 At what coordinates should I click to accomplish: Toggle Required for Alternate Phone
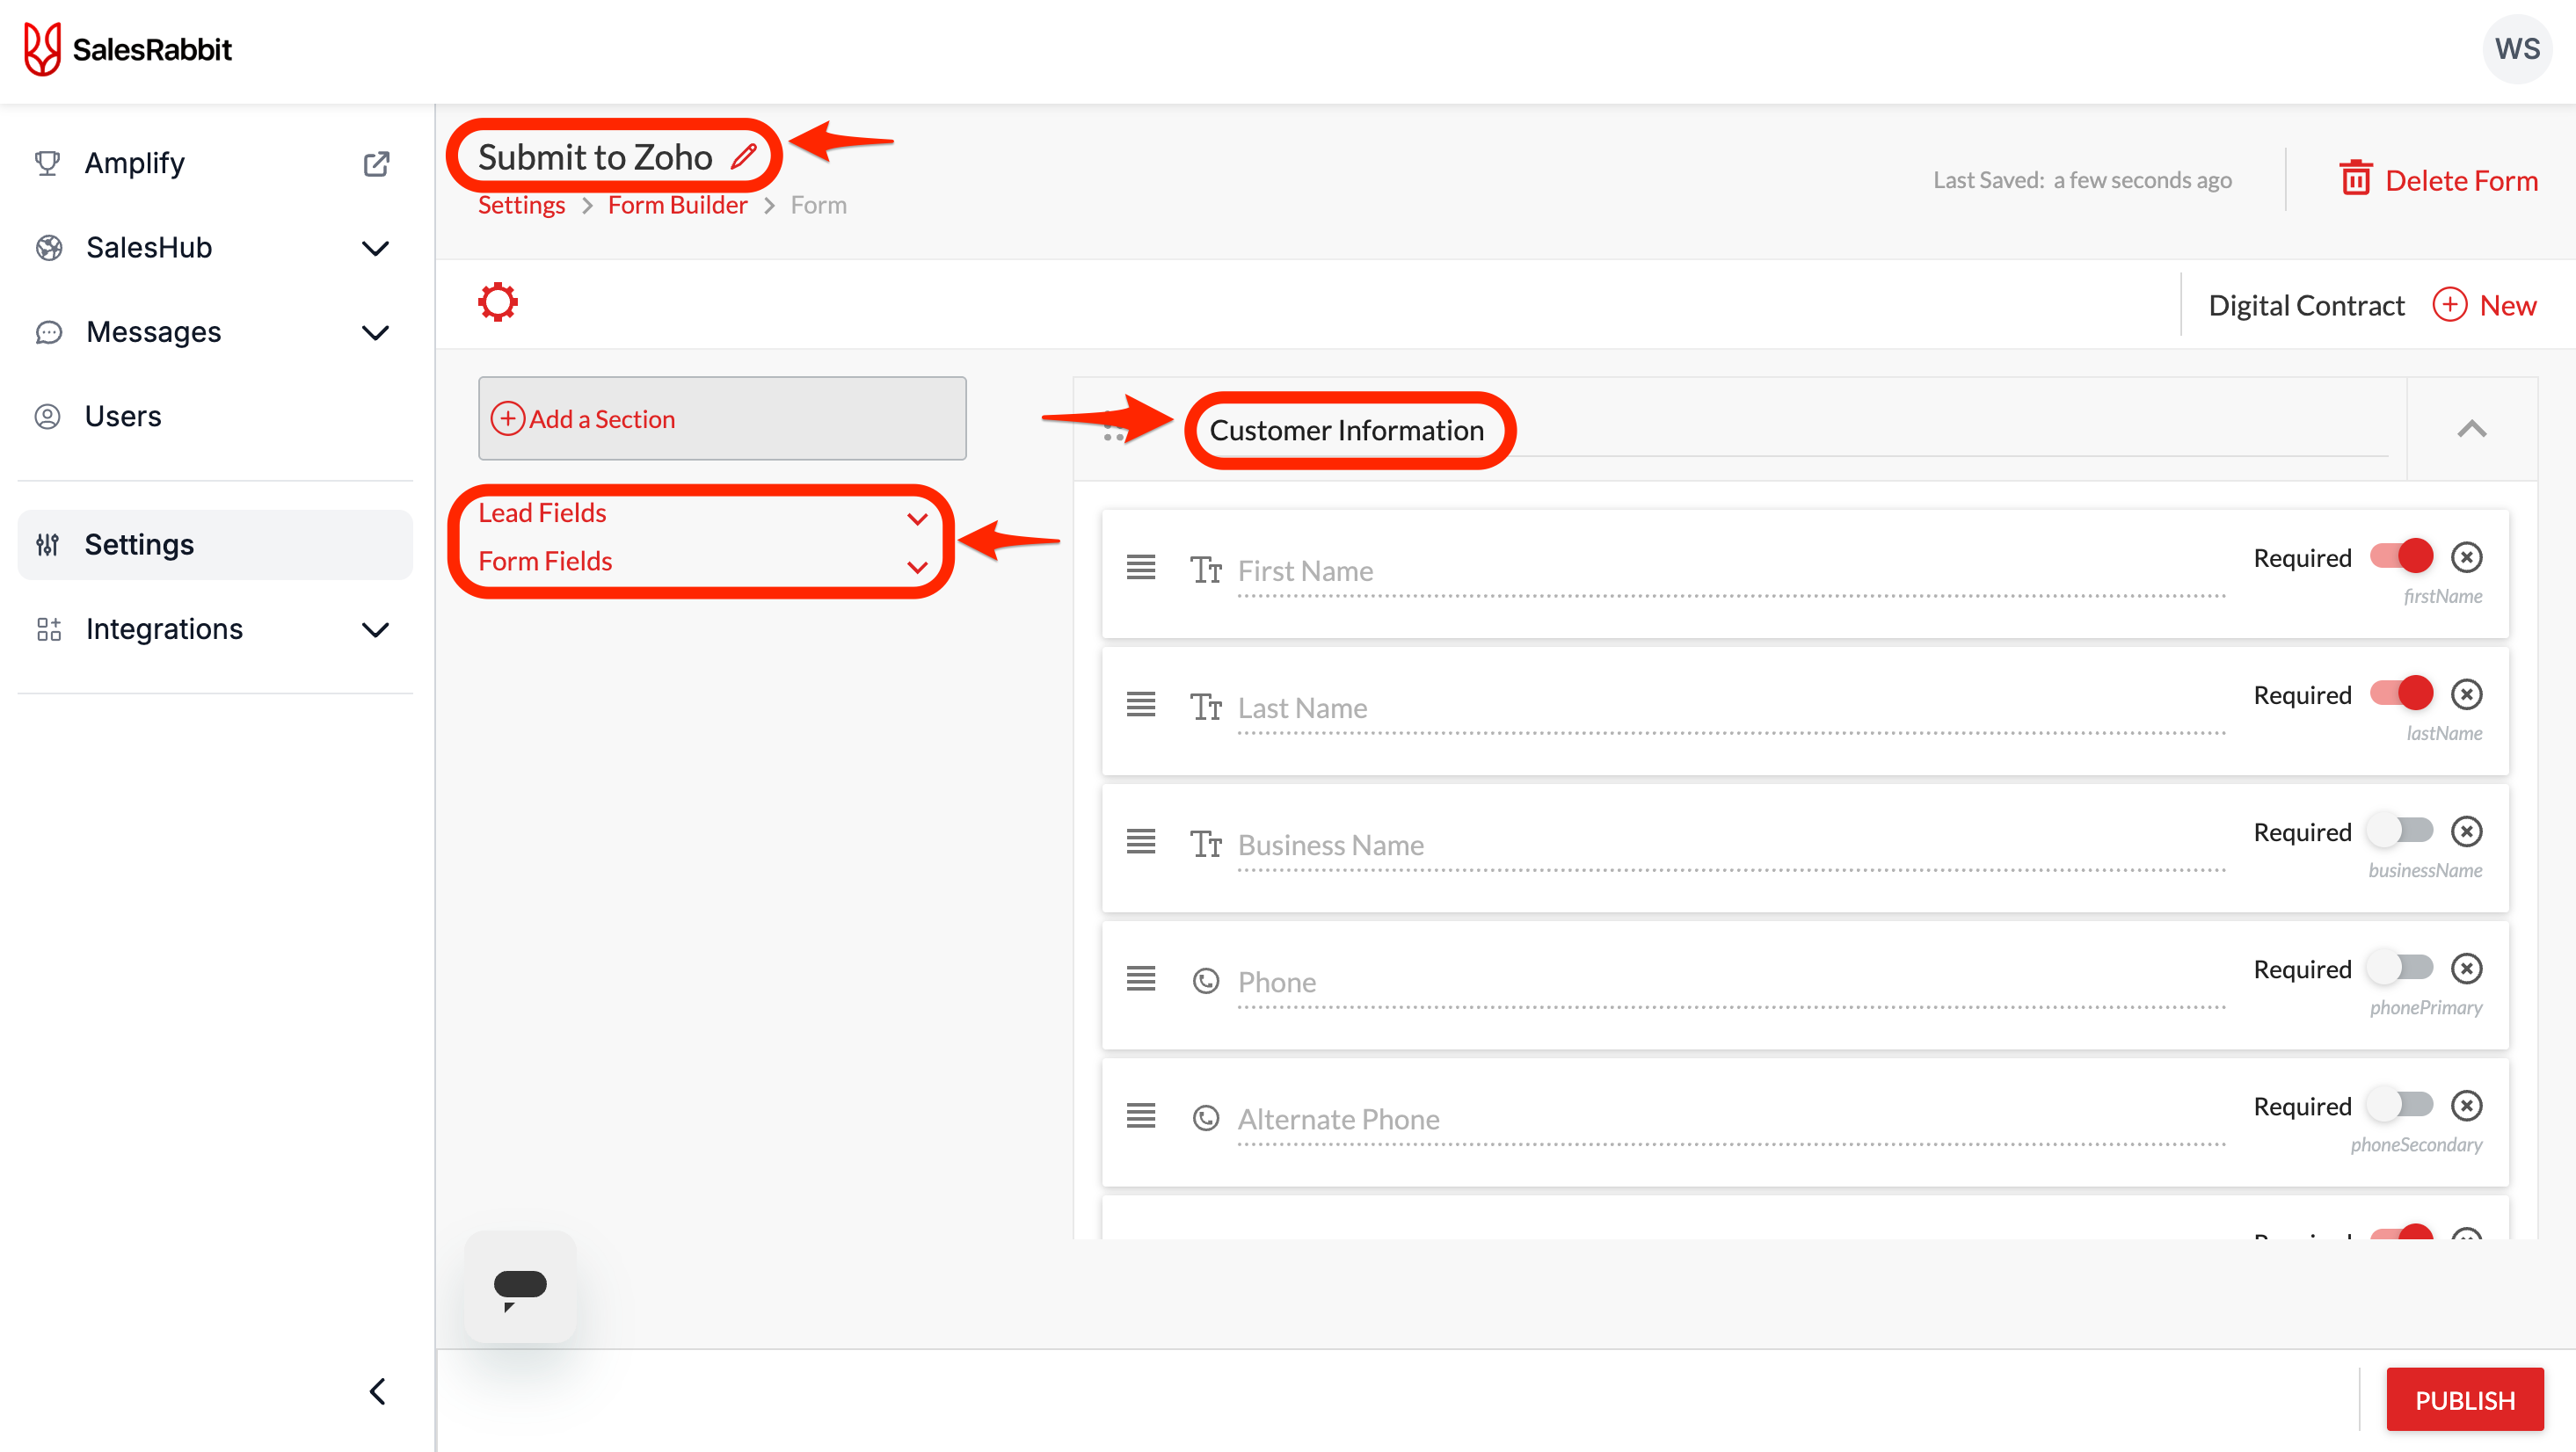point(2400,1104)
